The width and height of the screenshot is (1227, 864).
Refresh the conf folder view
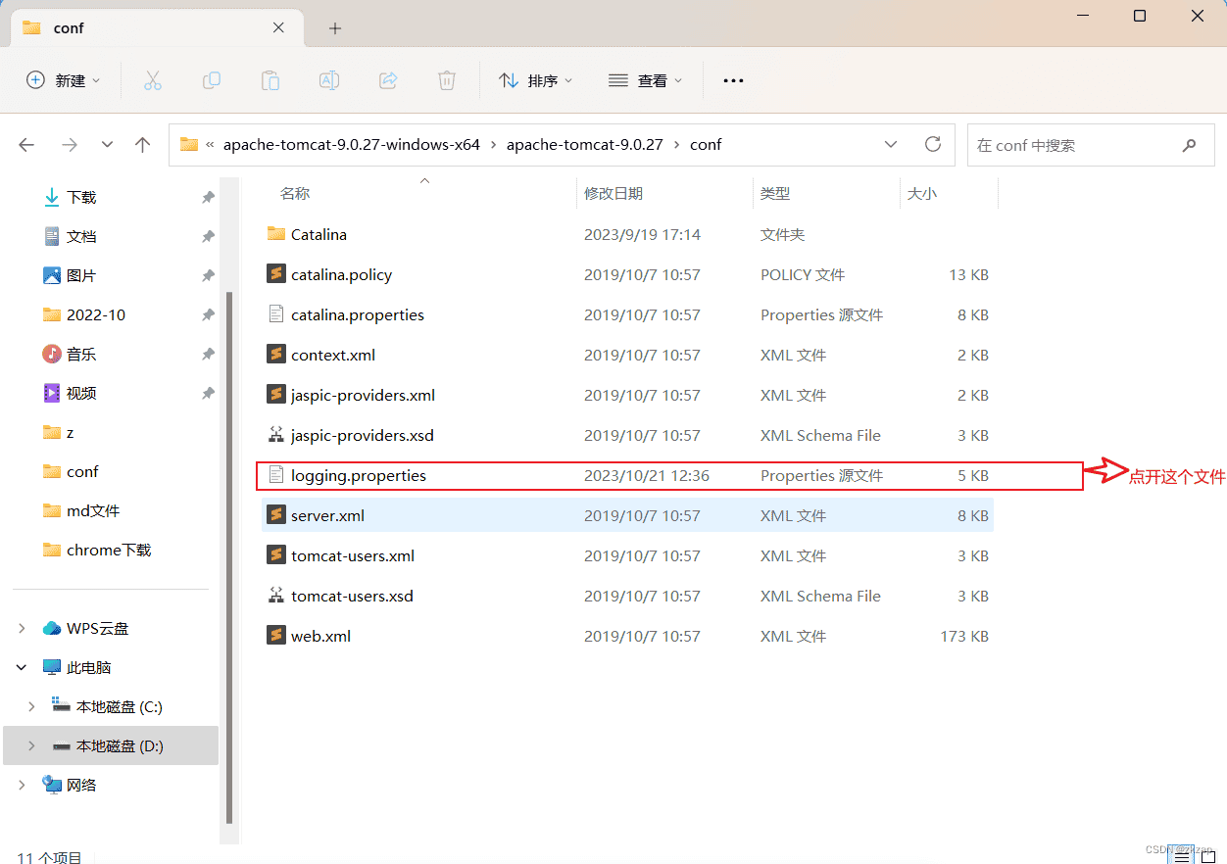click(933, 144)
